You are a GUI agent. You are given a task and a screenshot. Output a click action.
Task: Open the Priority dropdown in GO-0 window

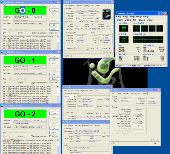(29, 33)
